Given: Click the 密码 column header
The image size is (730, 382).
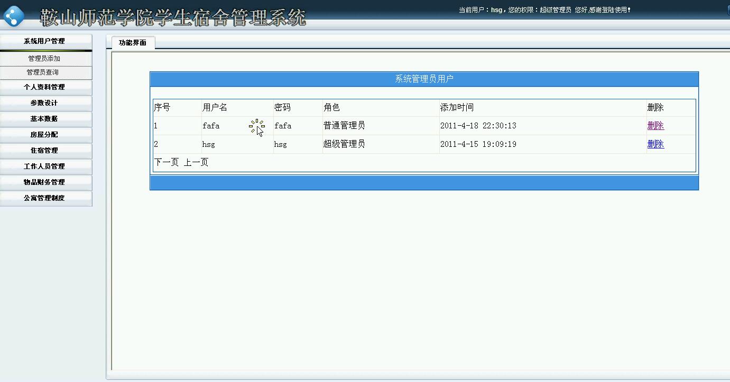Looking at the screenshot, I should tap(283, 108).
